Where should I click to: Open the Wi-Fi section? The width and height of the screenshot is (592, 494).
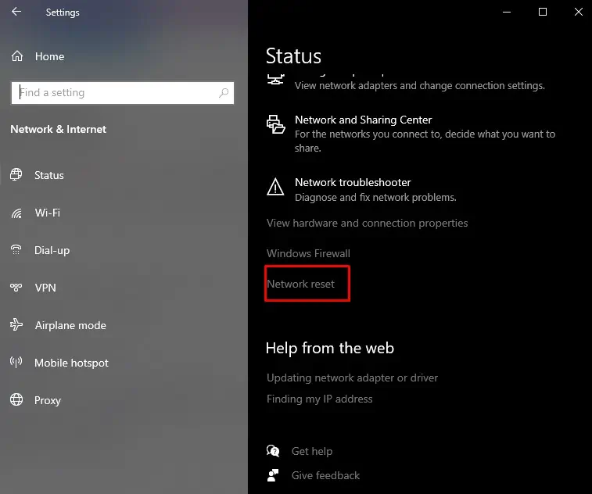pos(47,213)
